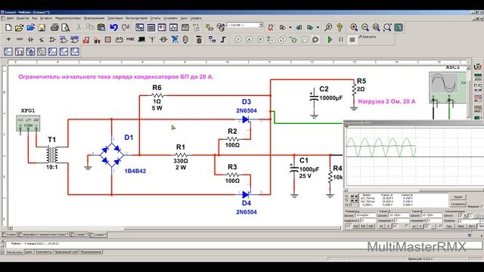Move cursor T1 left arrow
Viewport: 484px width, 272px height.
click(x=352, y=196)
